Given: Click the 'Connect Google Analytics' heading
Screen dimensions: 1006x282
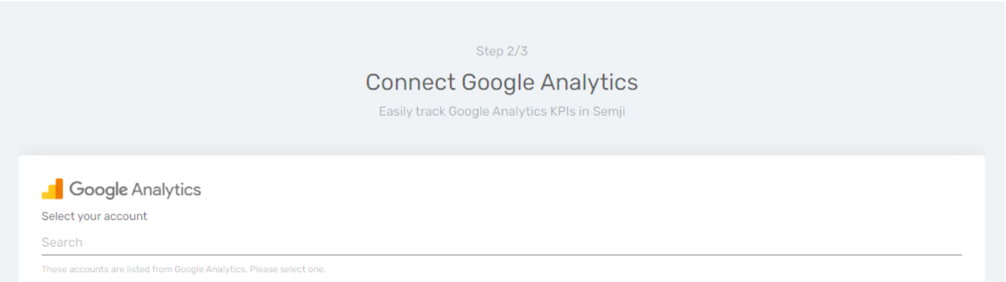Looking at the screenshot, I should tap(502, 82).
